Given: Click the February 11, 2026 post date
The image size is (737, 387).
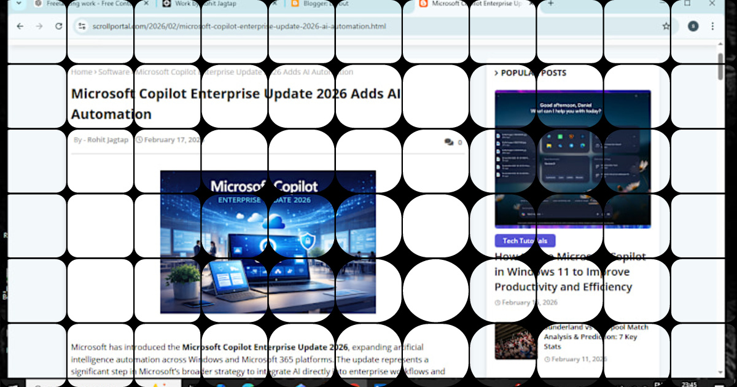Looking at the screenshot, I should pos(579,359).
